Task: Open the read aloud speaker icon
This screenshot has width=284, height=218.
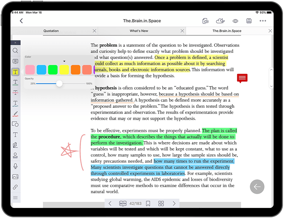Action: 205,21
